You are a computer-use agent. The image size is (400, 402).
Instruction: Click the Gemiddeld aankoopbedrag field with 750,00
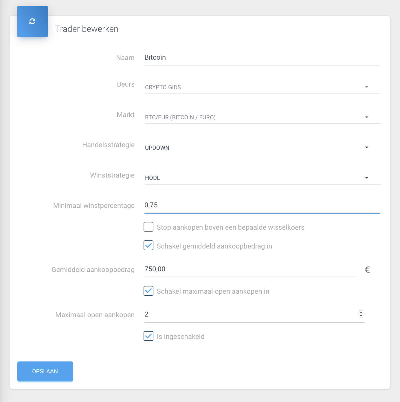[249, 269]
